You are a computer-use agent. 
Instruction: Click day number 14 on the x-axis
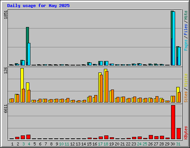[x=83, y=144]
